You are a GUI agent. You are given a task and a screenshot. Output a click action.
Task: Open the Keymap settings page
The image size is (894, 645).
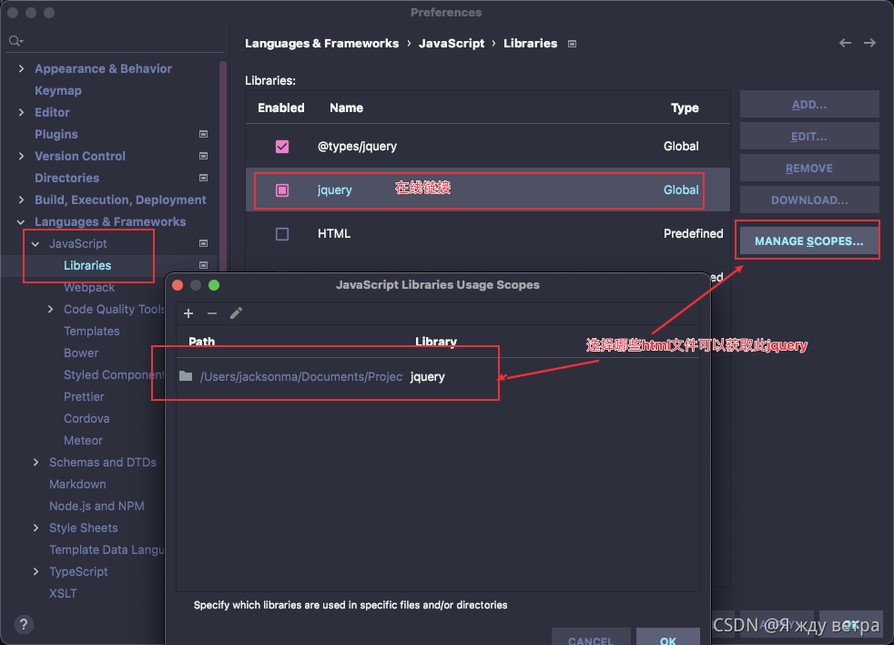point(57,91)
